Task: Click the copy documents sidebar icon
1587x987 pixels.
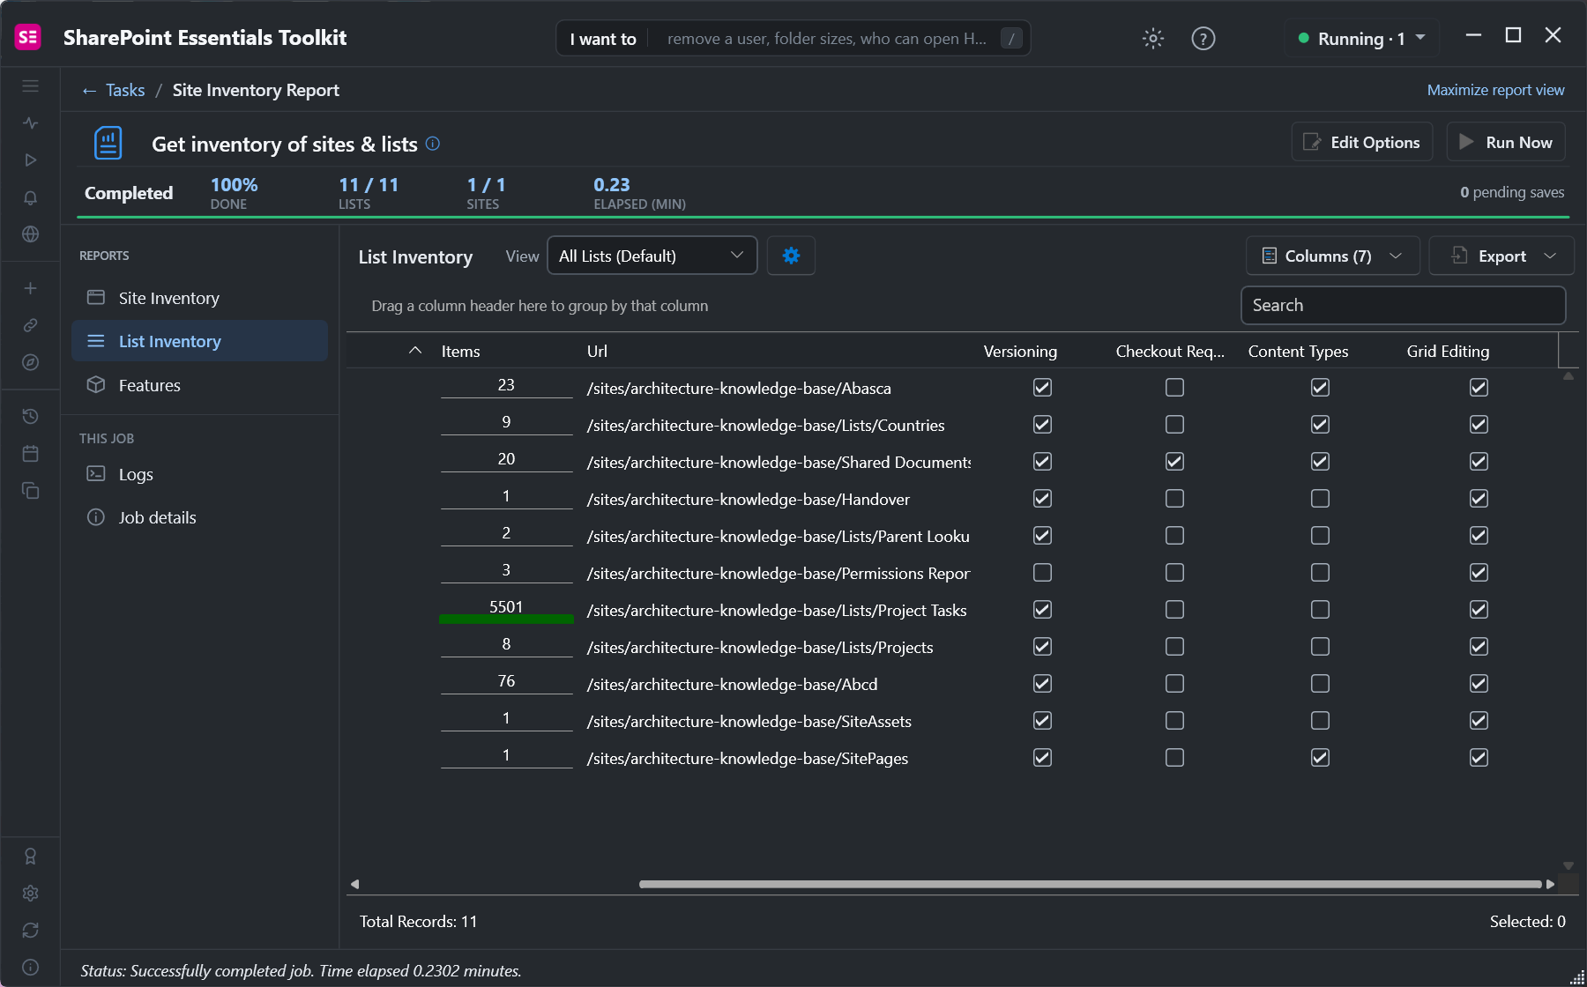Action: (x=30, y=490)
